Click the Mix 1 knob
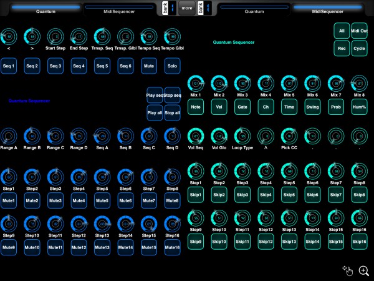The width and height of the screenshot is (374, 281). click(x=196, y=84)
